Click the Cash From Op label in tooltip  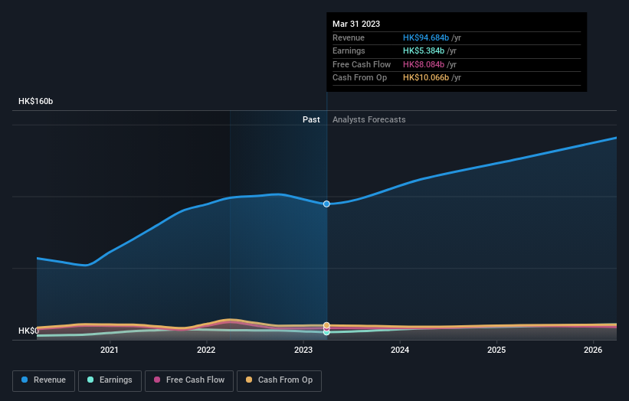(360, 78)
